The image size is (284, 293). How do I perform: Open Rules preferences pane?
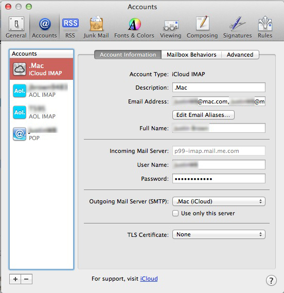point(265,27)
